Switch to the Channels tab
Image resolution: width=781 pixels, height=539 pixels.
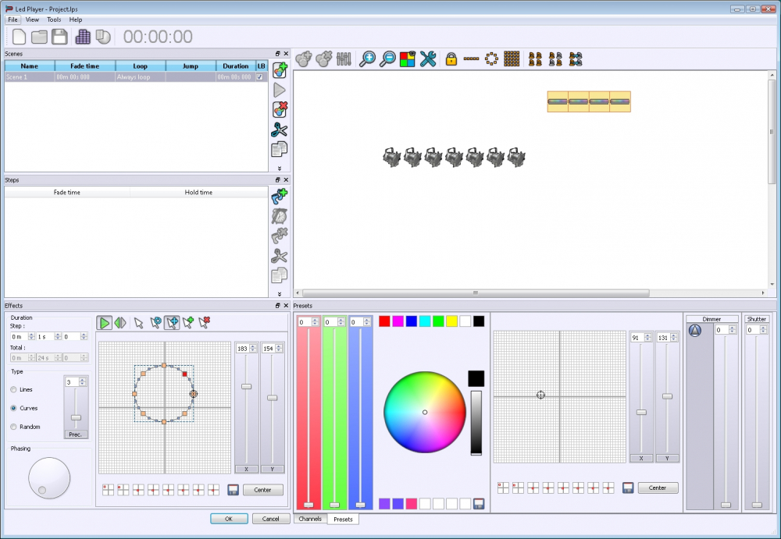click(x=310, y=519)
